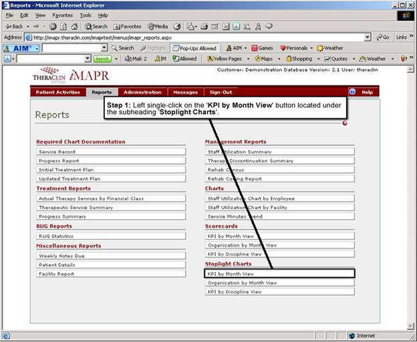This screenshot has height=342, width=417.
Task: Go back with the Back arrow
Action: (14, 26)
